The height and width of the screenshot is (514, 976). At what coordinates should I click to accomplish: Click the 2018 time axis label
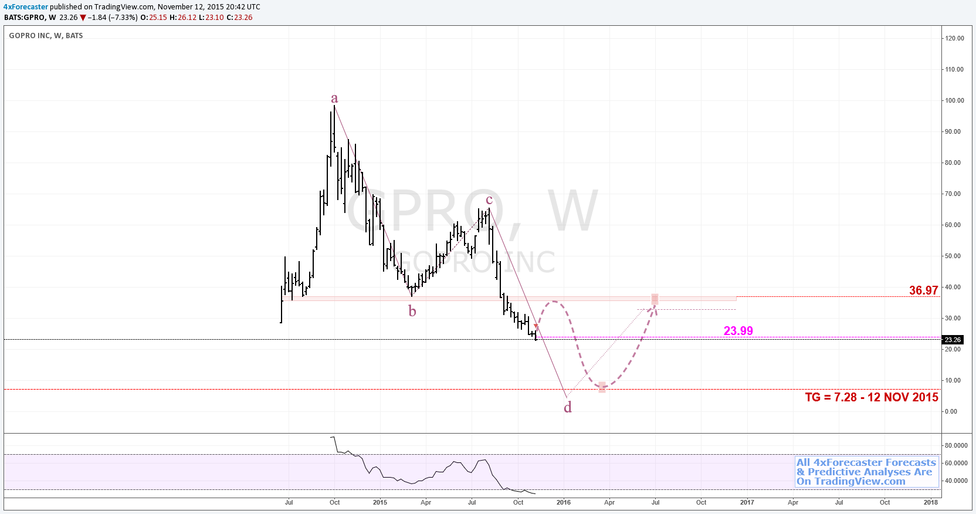tap(930, 502)
